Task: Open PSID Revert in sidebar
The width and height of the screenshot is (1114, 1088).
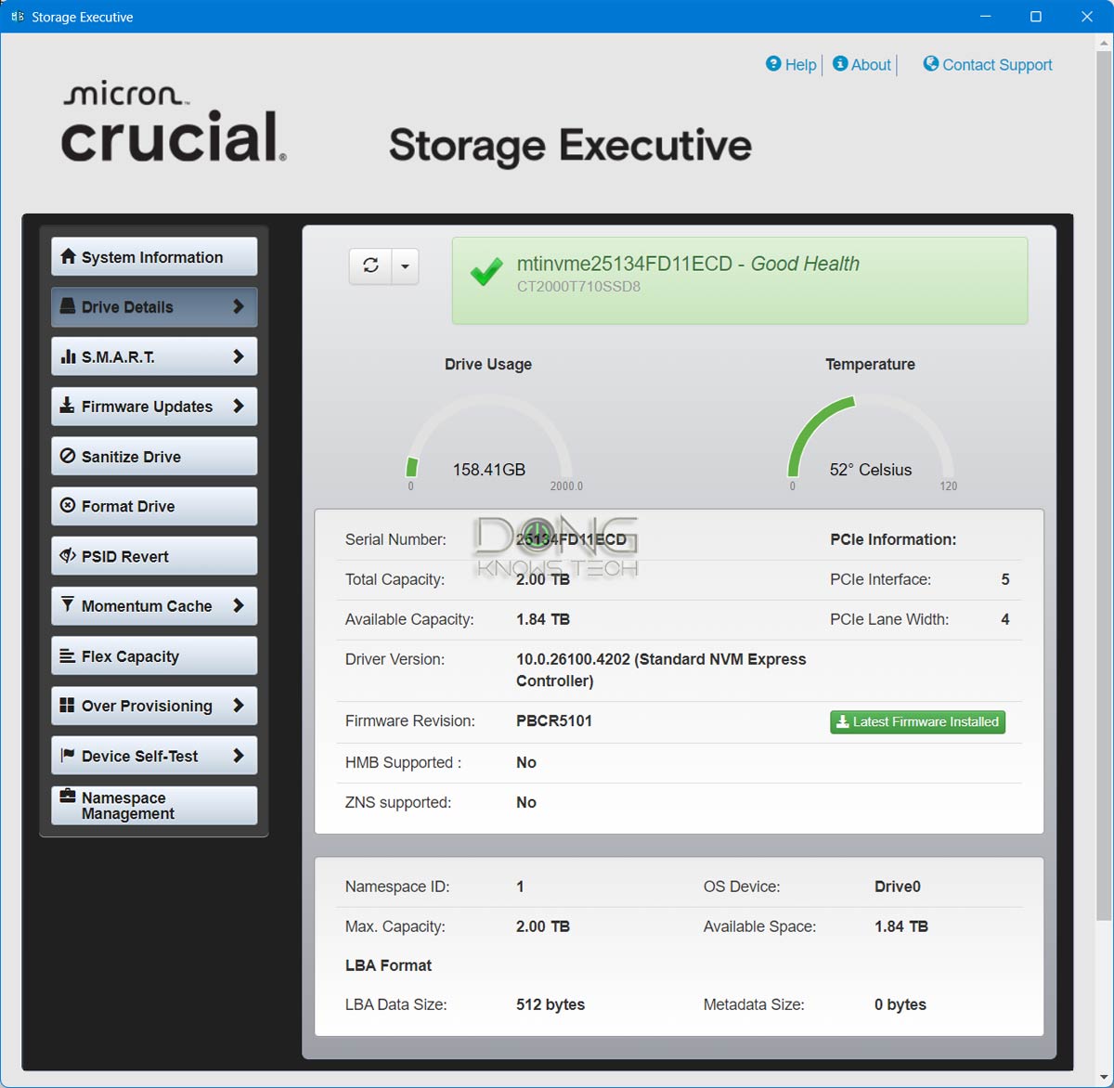Action: (x=154, y=556)
